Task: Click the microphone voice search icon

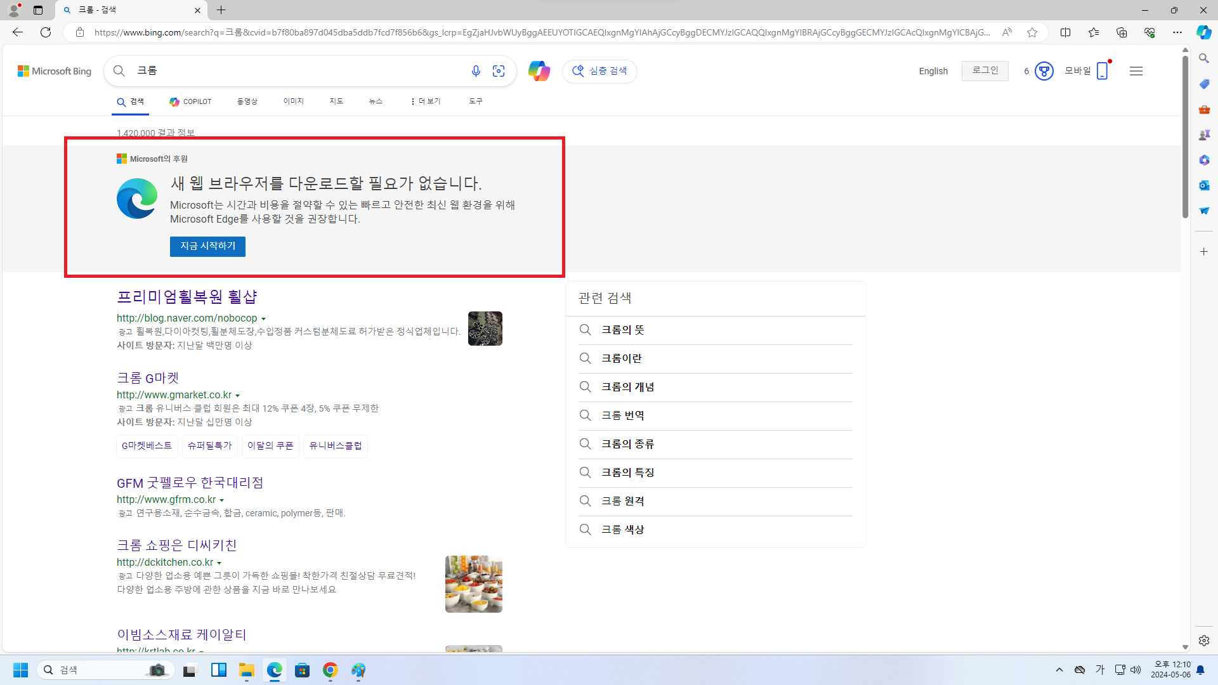Action: point(476,71)
